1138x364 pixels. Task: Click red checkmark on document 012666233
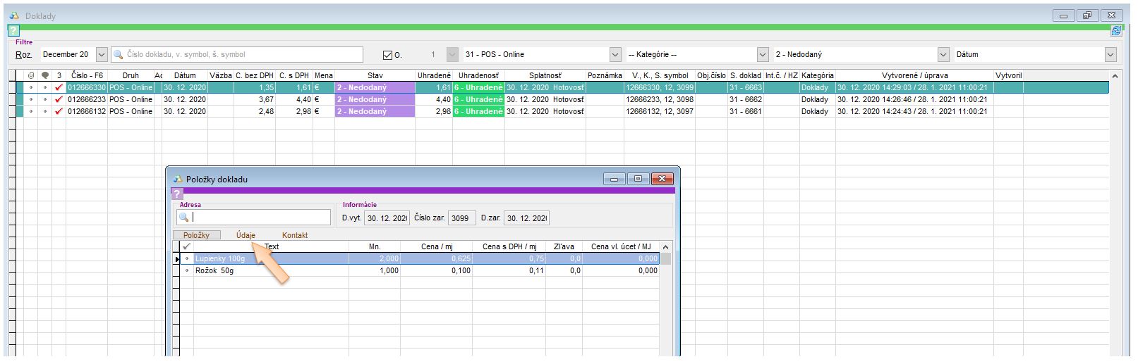[x=59, y=99]
